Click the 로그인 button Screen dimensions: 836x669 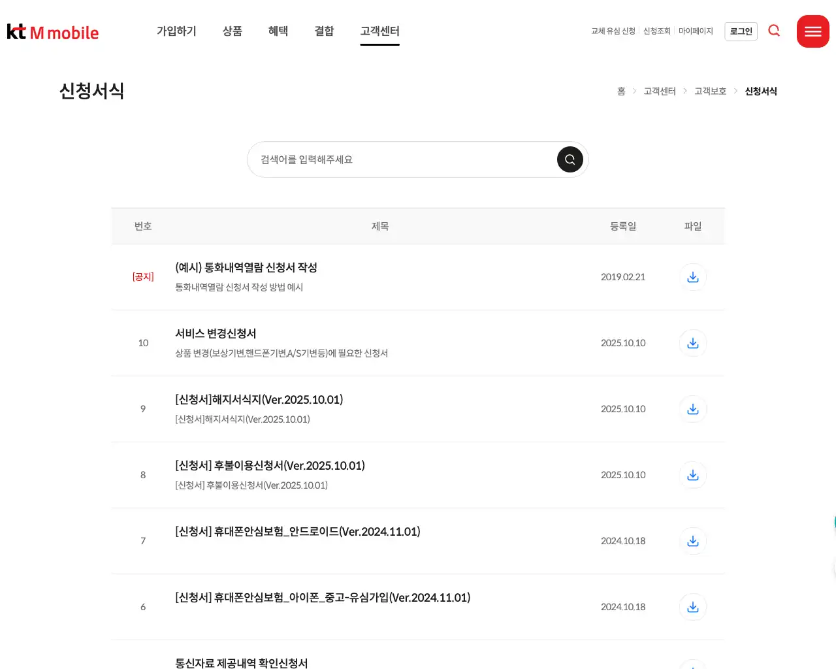[741, 31]
